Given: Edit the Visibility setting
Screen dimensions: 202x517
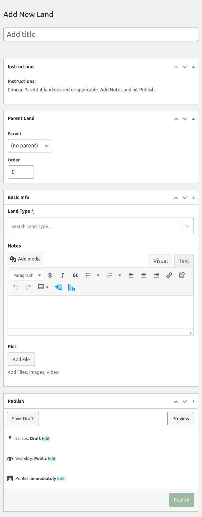Looking at the screenshot, I should [x=52, y=459].
